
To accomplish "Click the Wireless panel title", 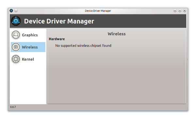I will tap(117, 34).
